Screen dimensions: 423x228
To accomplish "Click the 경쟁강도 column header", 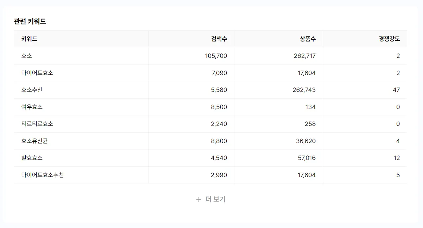I will coord(389,39).
